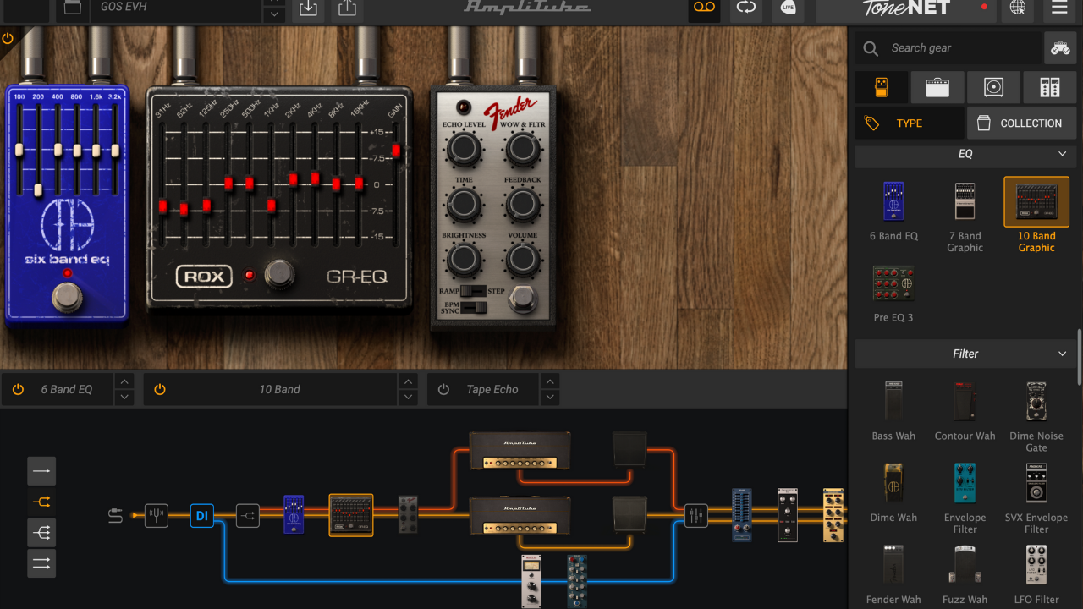This screenshot has width=1083, height=609.
Task: Click the save preset download icon
Action: point(309,8)
